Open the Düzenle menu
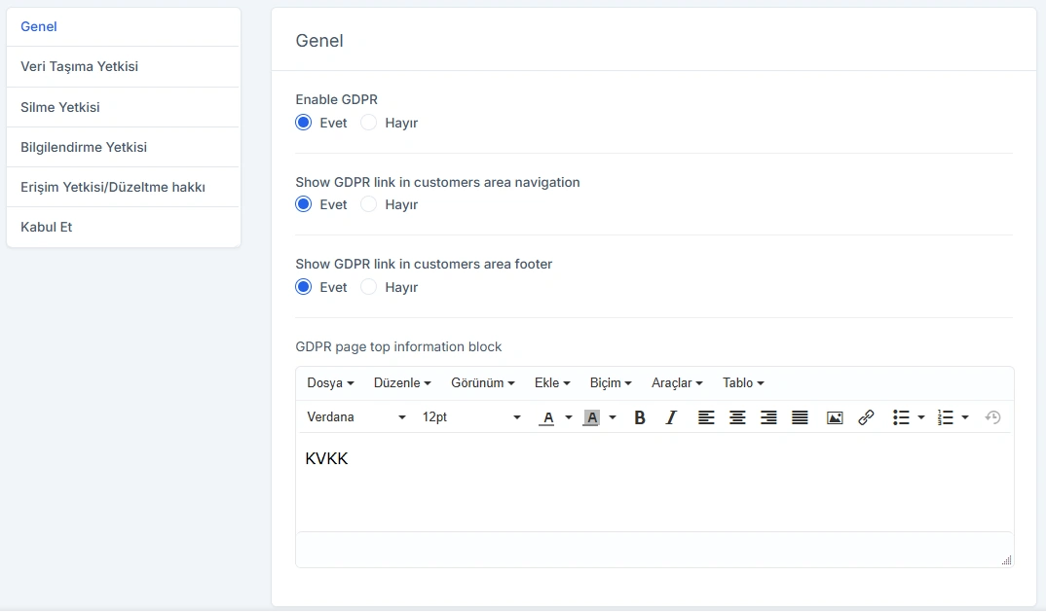Viewport: 1046px width, 613px height. (x=402, y=383)
